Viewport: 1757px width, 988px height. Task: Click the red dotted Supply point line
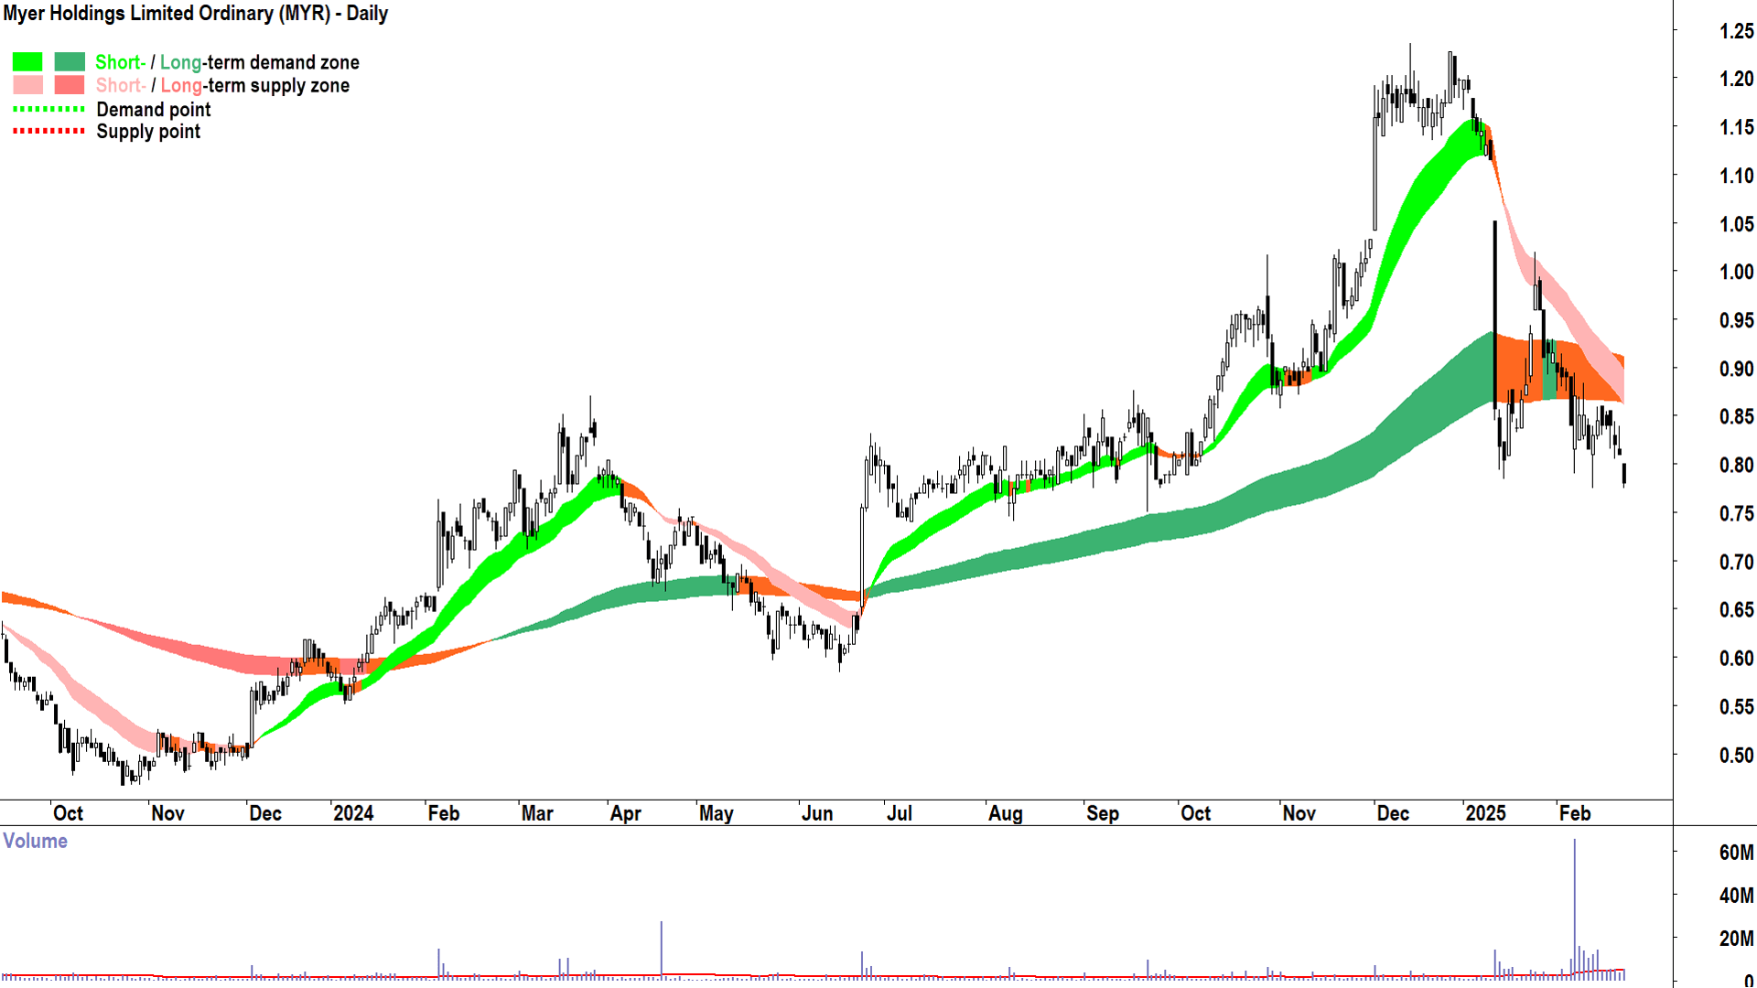click(49, 132)
